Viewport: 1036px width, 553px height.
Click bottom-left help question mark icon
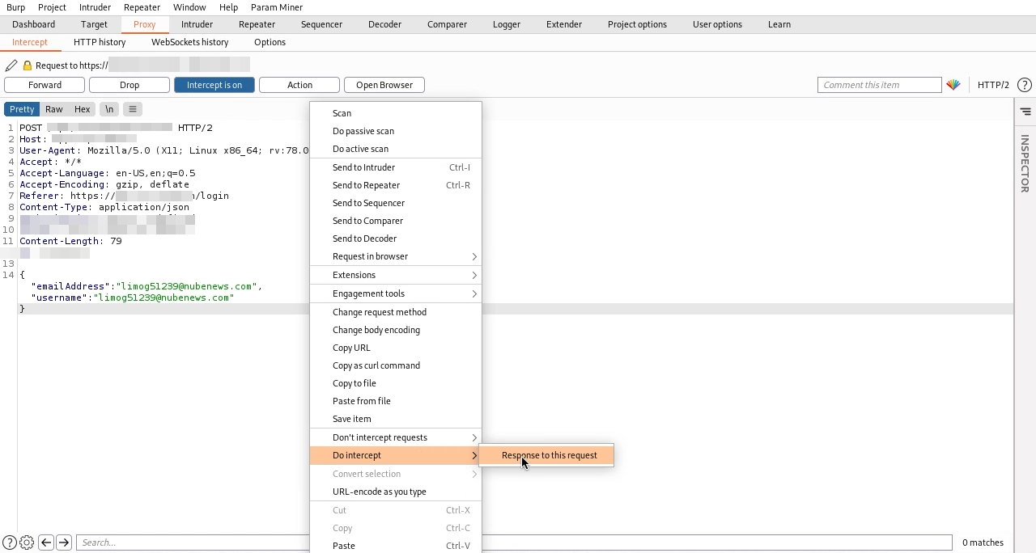(10, 542)
